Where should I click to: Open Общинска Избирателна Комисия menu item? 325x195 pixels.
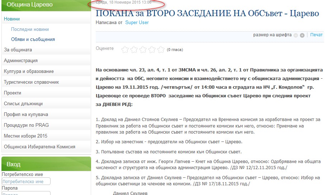click(x=46, y=147)
